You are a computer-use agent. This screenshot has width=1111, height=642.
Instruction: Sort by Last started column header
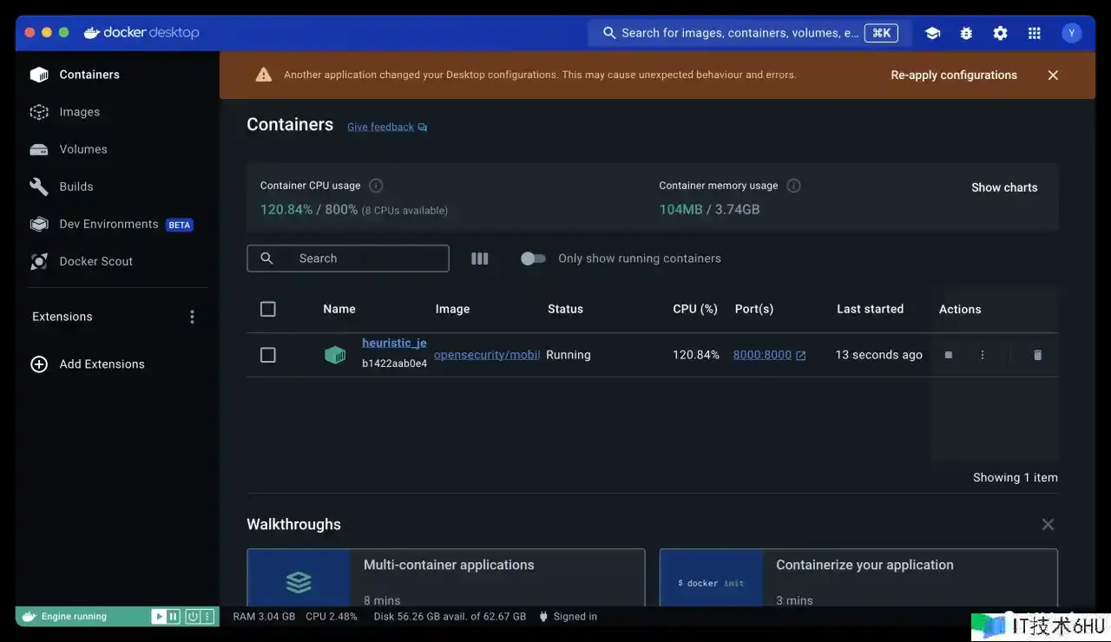[870, 309]
